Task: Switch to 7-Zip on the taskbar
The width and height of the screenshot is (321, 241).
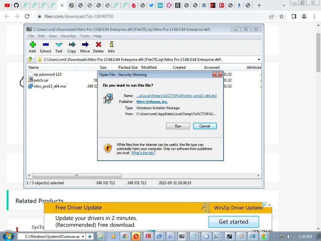Action: pyautogui.click(x=182, y=237)
